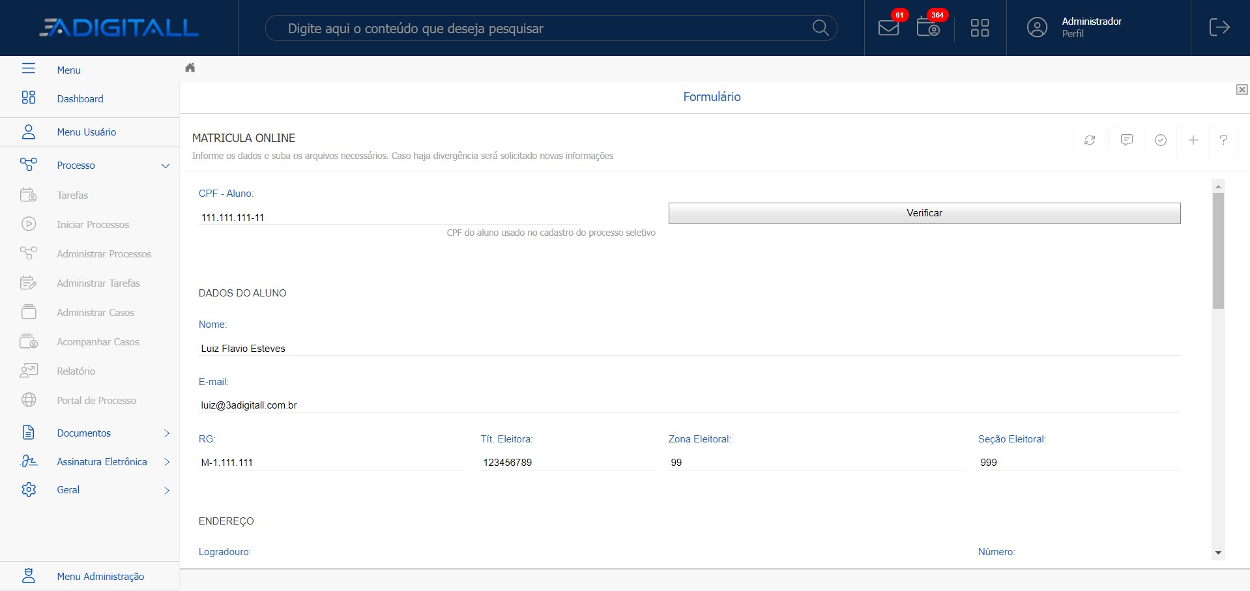
Task: Click the Relatório icon in sidebar
Action: click(29, 371)
